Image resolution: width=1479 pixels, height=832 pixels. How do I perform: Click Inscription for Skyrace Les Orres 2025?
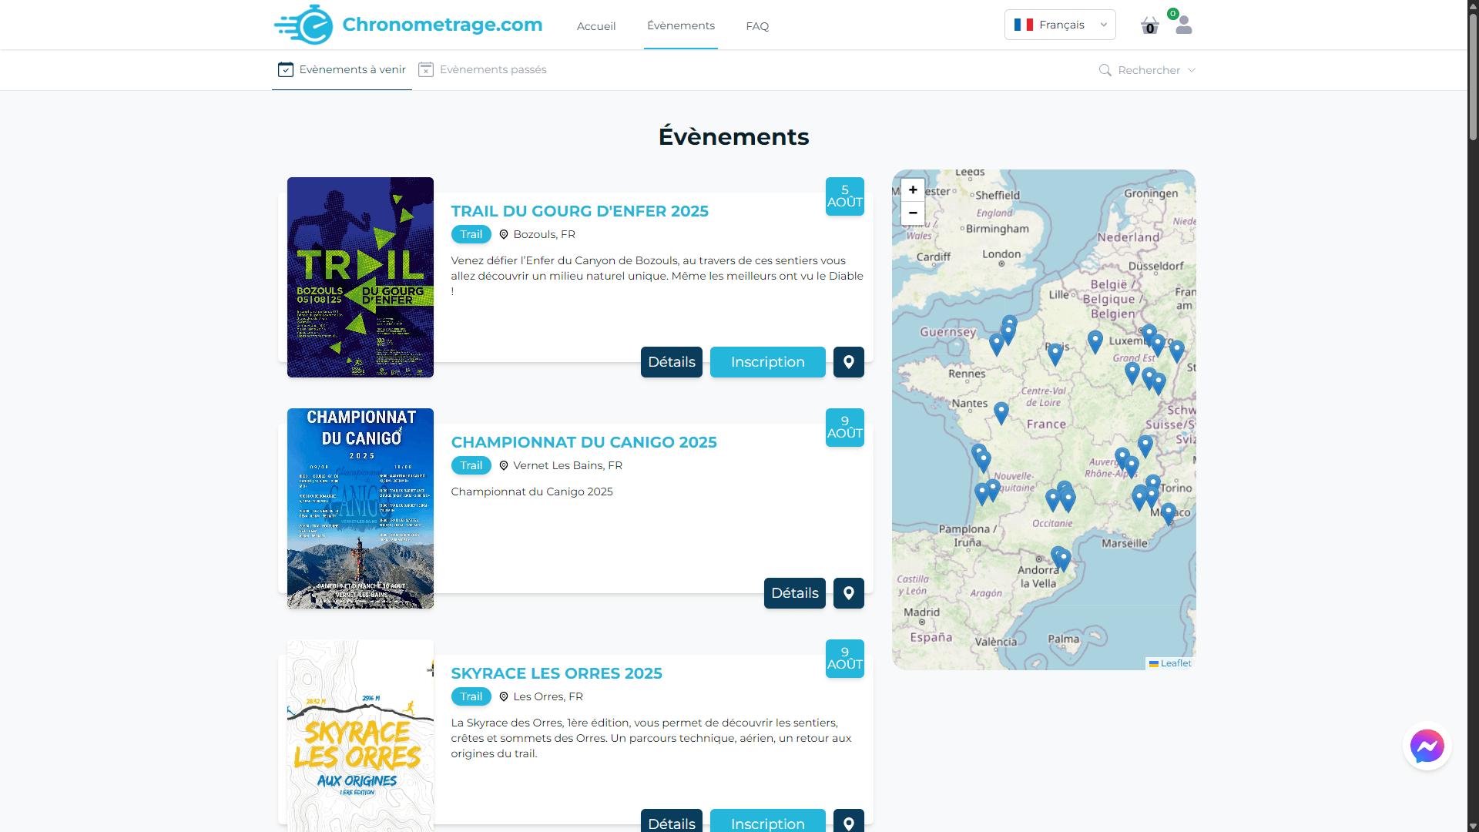[767, 823]
